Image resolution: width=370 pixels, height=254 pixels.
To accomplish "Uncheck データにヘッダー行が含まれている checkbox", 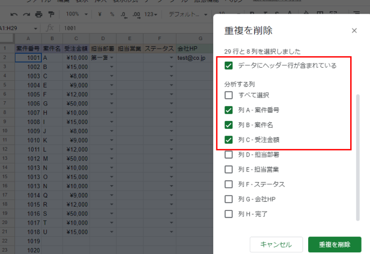I will pyautogui.click(x=228, y=65).
